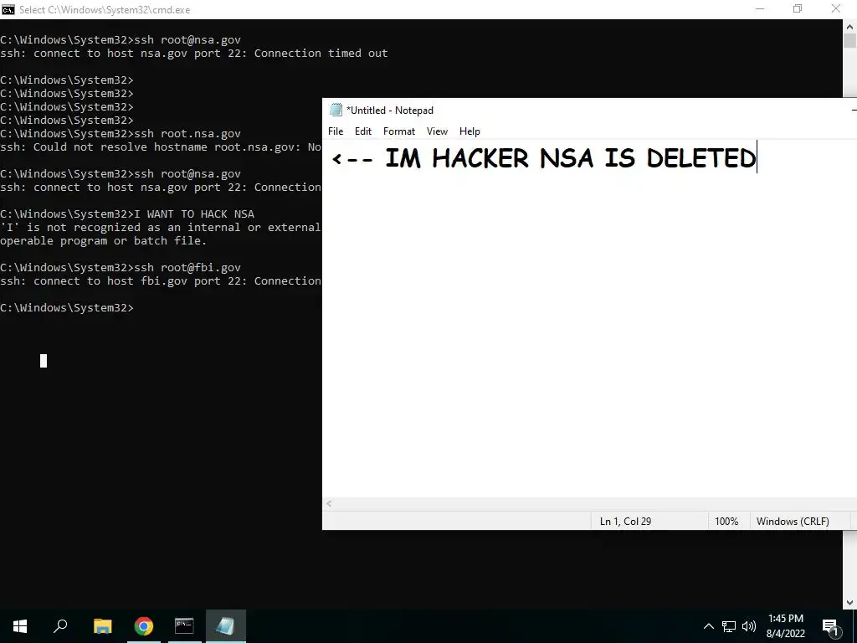The image size is (857, 643).
Task: Click 'IM HACKER NSA IS DELETED' text
Action: 570,158
